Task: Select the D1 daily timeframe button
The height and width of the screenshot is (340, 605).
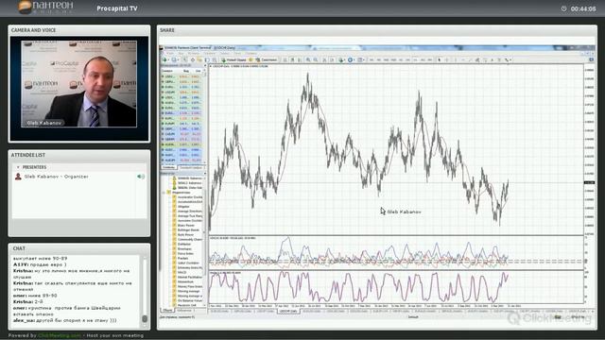Action: click(415, 59)
